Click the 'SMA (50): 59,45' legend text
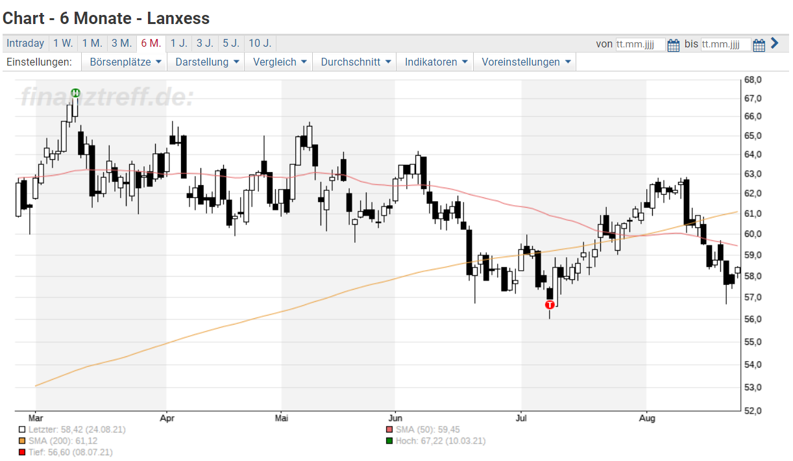The height and width of the screenshot is (461, 793). 428,430
